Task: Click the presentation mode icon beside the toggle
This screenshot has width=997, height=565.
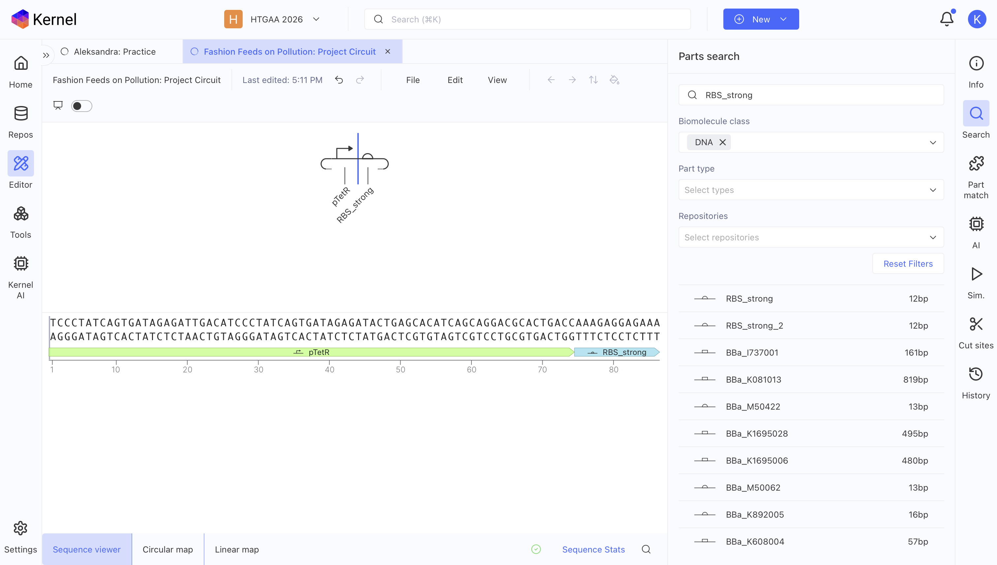Action: click(x=58, y=106)
